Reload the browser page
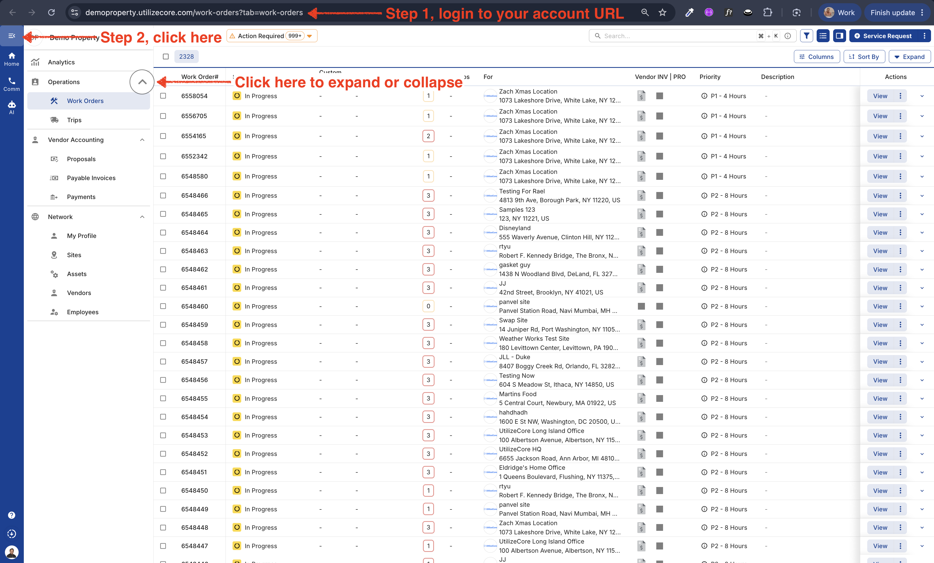The image size is (934, 563). [51, 12]
